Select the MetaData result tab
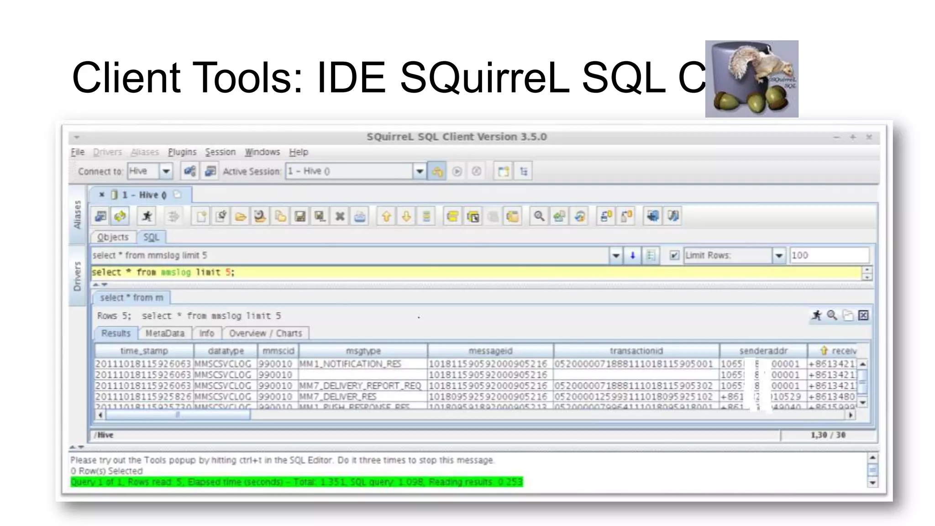 pos(165,333)
